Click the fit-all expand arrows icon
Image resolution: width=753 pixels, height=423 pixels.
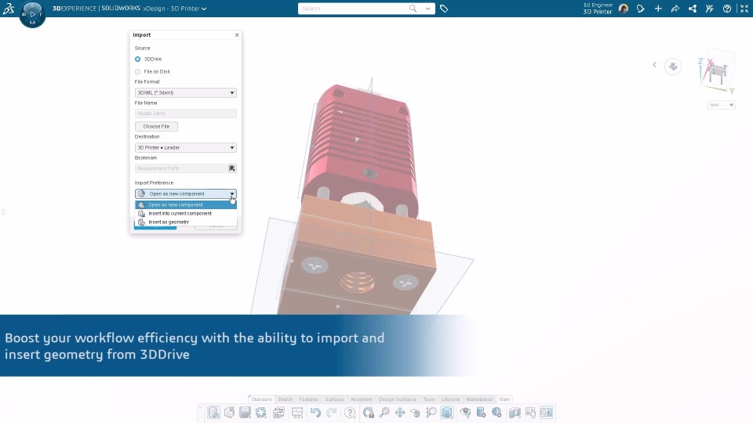coord(260,413)
